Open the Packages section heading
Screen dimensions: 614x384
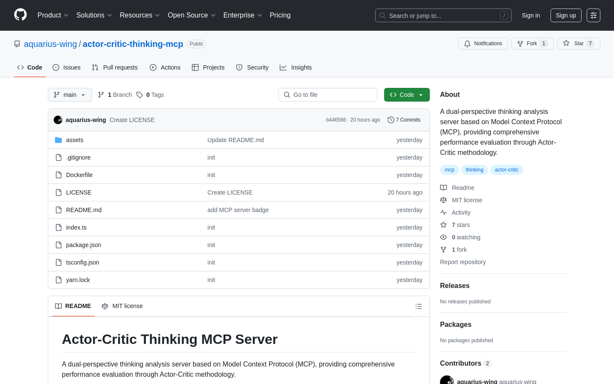(456, 325)
